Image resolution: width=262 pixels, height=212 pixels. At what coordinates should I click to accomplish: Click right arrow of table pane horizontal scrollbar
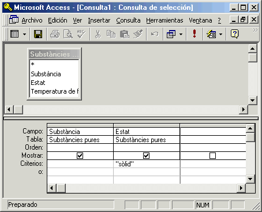tap(244, 109)
